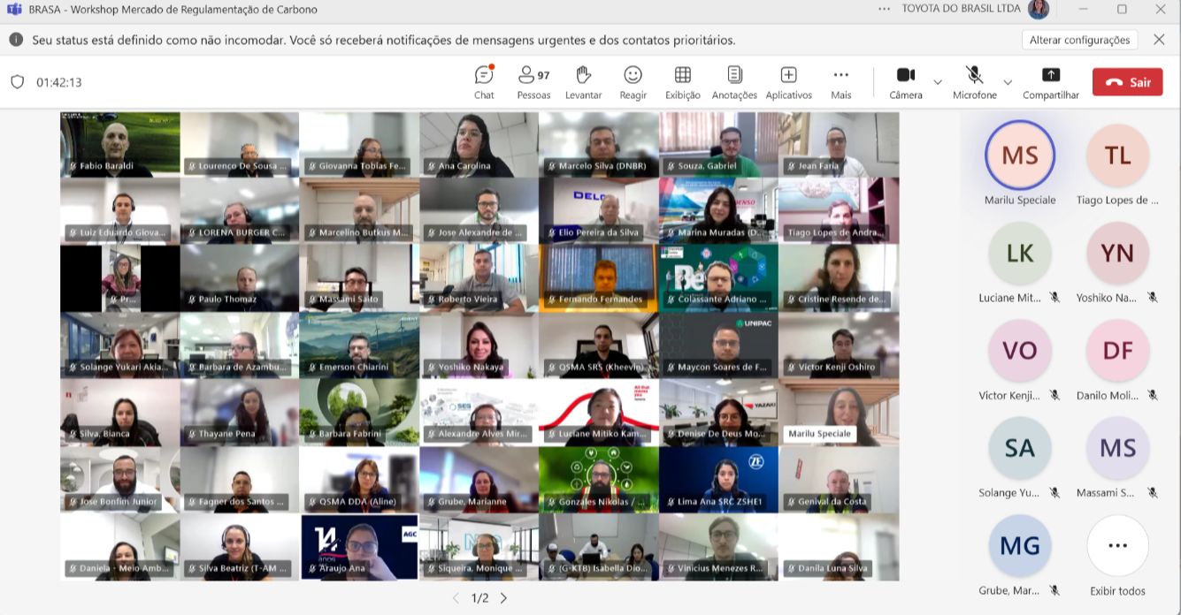The image size is (1181, 615).
Task: Select Marilu Speciale's video tile
Action: (838, 413)
